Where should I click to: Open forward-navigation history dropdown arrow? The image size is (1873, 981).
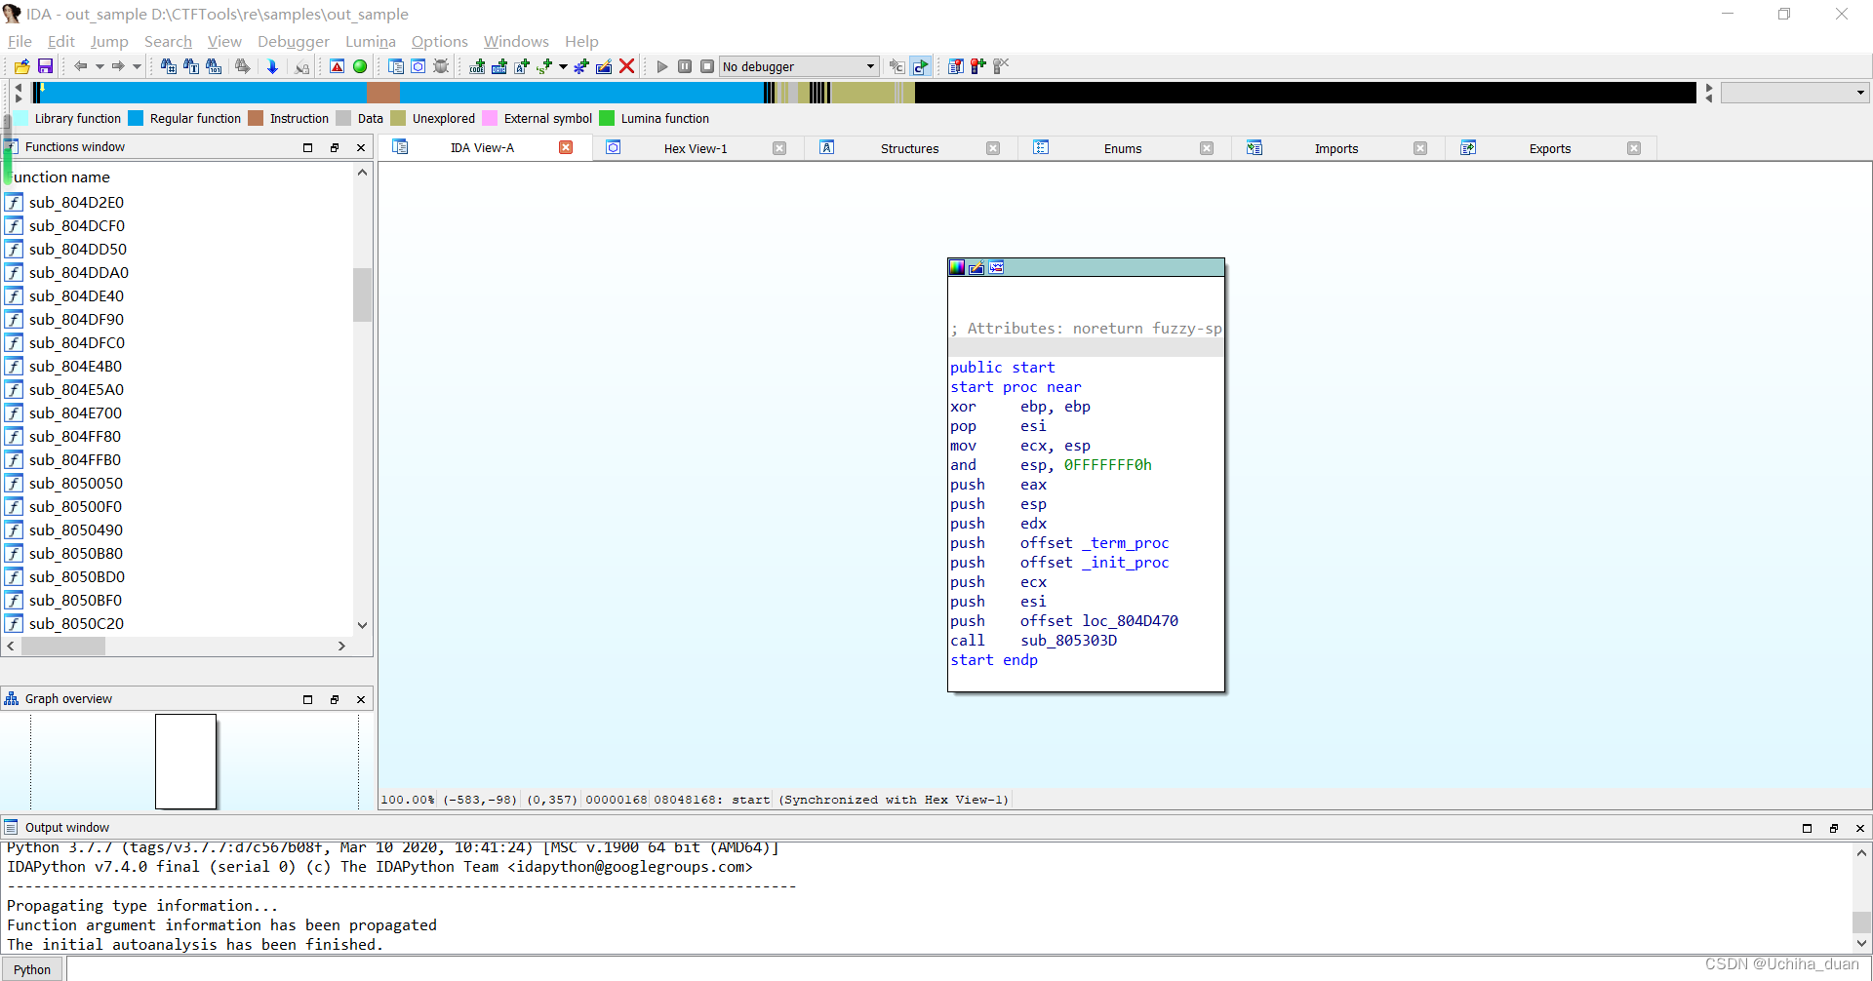[x=137, y=66]
